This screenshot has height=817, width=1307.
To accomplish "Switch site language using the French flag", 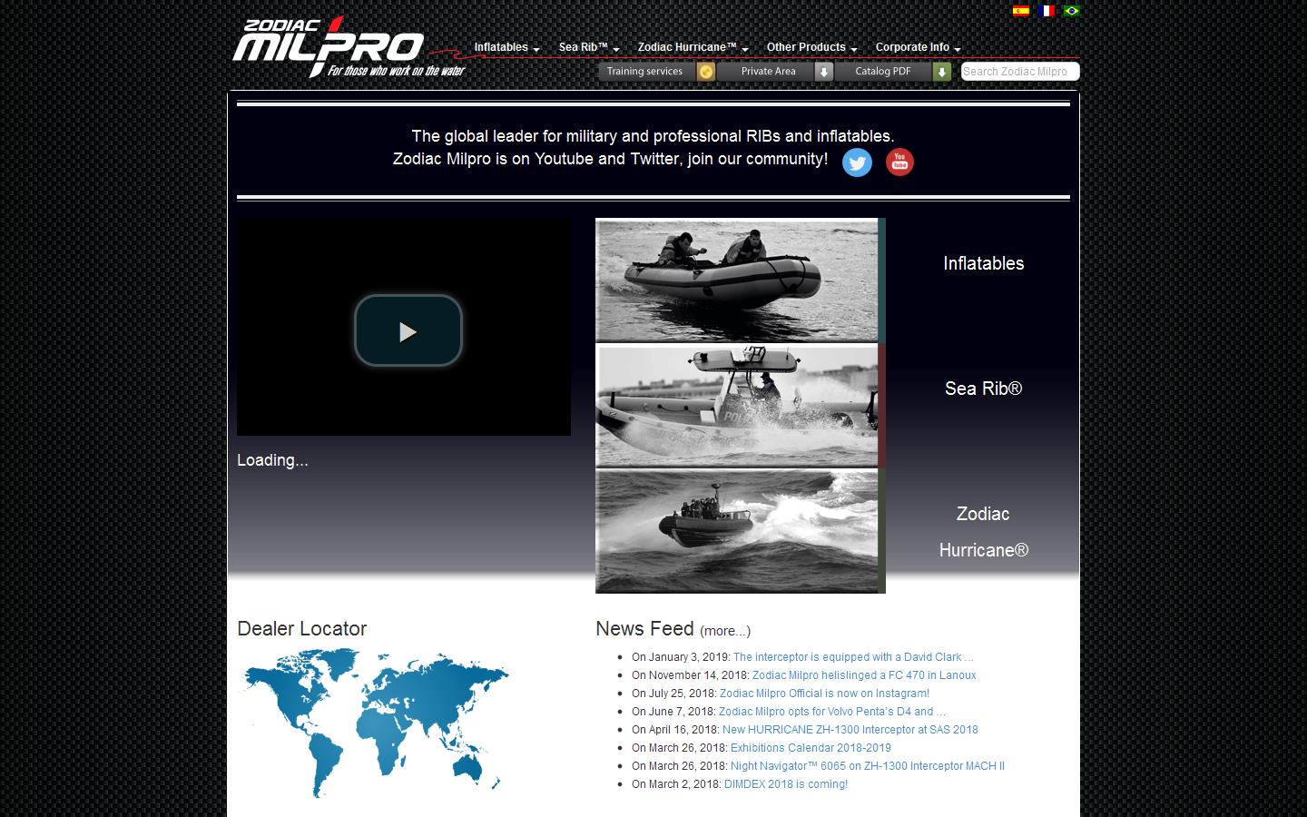I will tap(1046, 11).
